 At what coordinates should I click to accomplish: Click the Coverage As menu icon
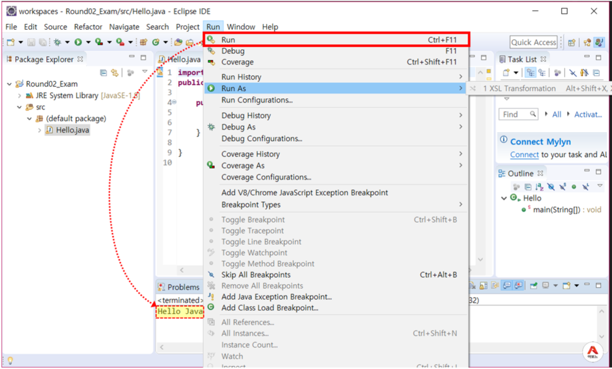point(211,165)
